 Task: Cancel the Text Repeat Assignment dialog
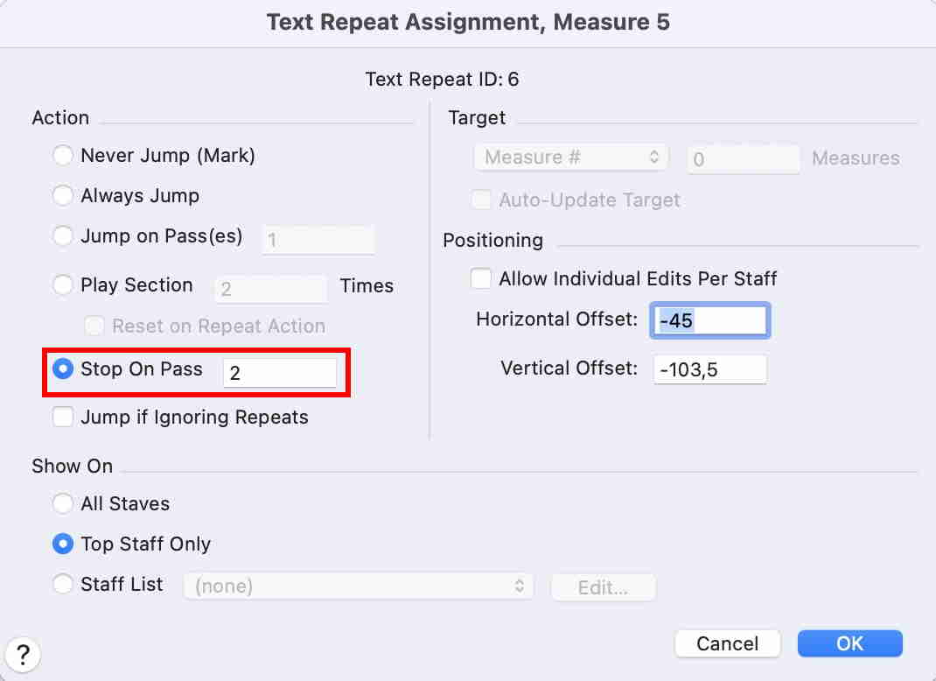(727, 643)
